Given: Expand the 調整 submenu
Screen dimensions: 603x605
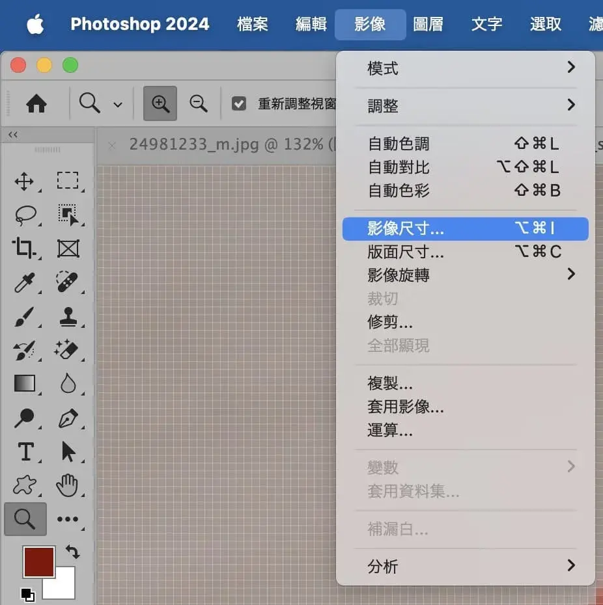Looking at the screenshot, I should point(466,106).
